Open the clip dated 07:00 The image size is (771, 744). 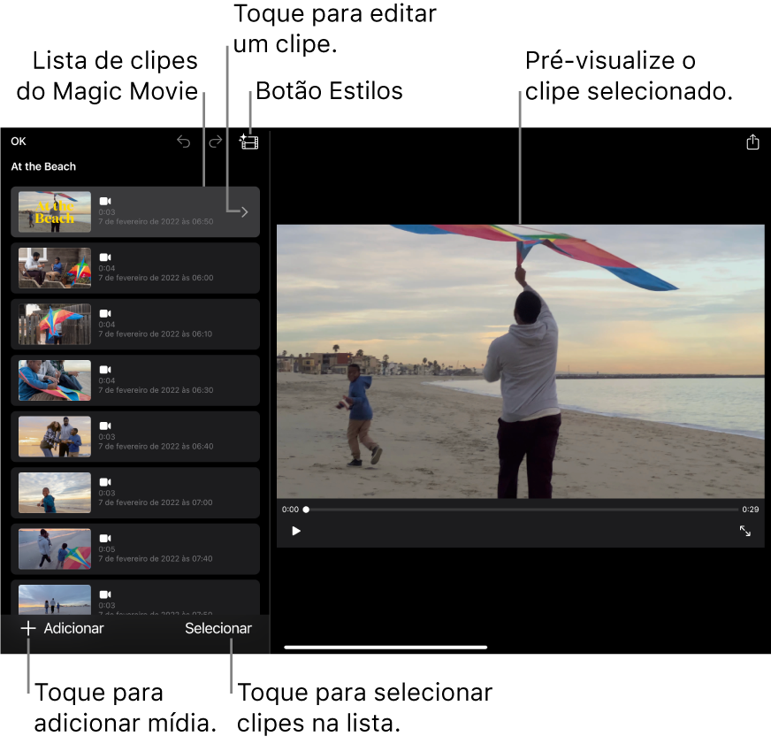coord(135,493)
